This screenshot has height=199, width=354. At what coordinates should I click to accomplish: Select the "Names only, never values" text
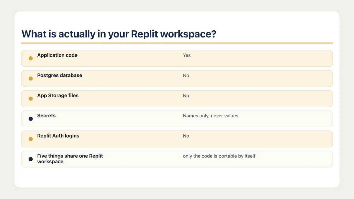pos(211,116)
